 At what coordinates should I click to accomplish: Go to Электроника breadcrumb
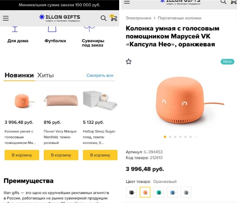[138, 18]
